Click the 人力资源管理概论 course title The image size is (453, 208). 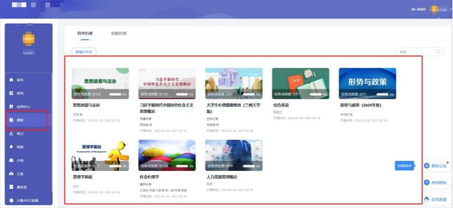tap(222, 177)
